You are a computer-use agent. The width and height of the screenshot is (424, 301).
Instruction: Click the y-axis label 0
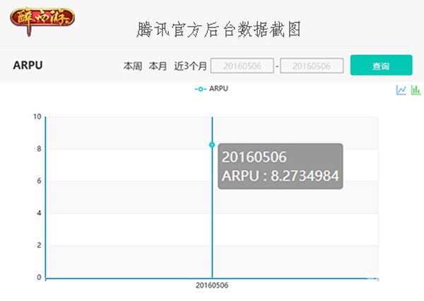click(x=39, y=278)
